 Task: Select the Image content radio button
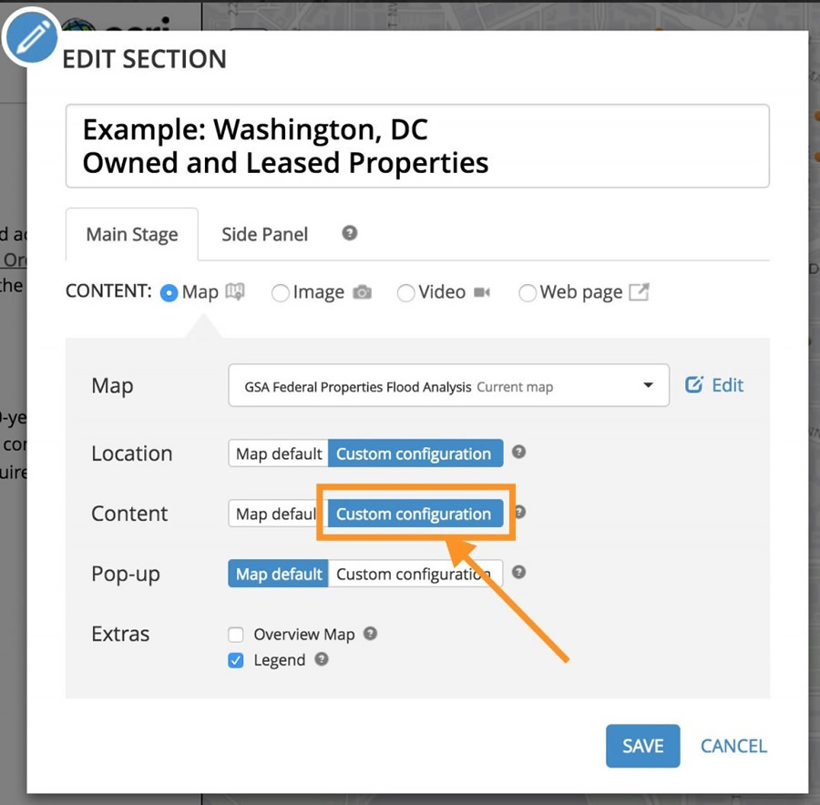pos(281,293)
